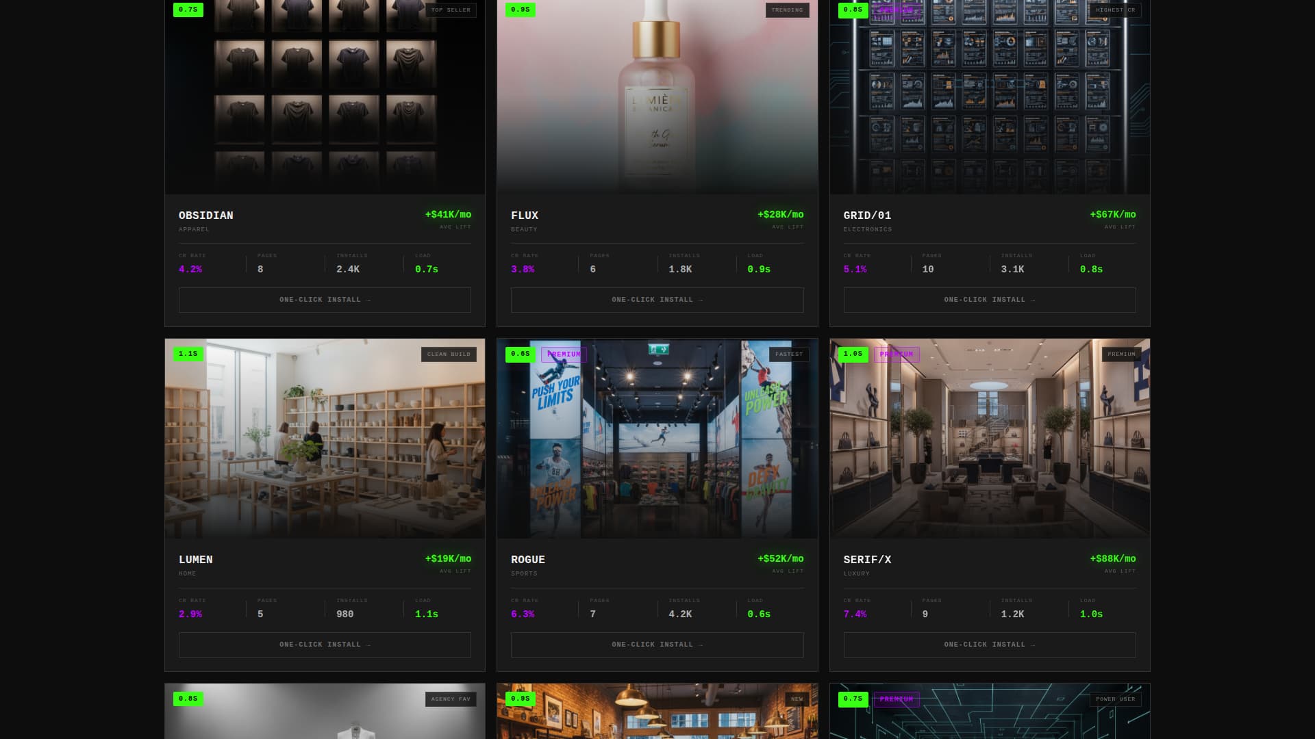Click the AGENCY FAV badge on bottom-left card
Screen dimensions: 1315x739
pyautogui.click(x=449, y=699)
